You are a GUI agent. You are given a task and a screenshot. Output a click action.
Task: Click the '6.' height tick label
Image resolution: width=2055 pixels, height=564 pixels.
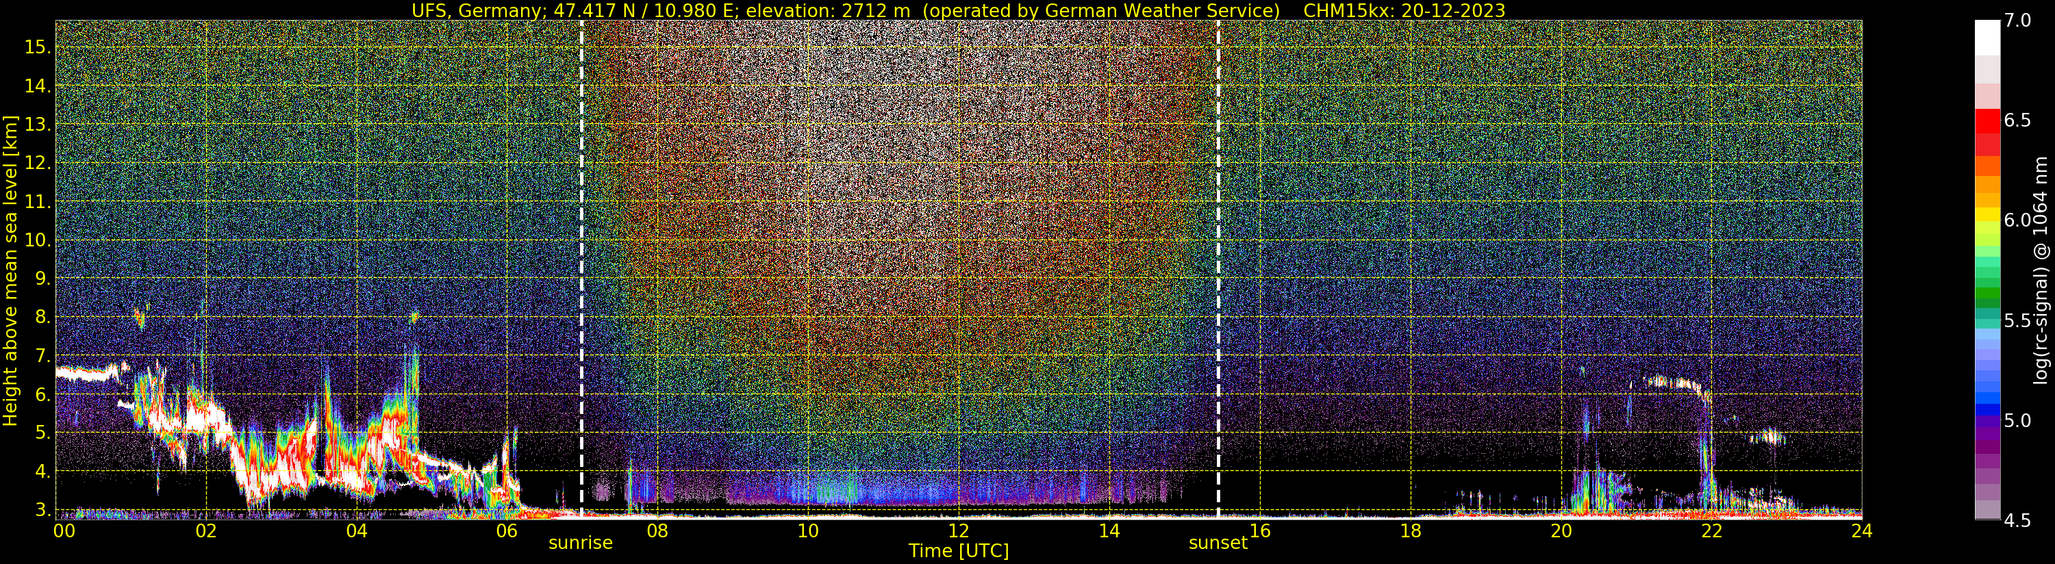pyautogui.click(x=43, y=394)
